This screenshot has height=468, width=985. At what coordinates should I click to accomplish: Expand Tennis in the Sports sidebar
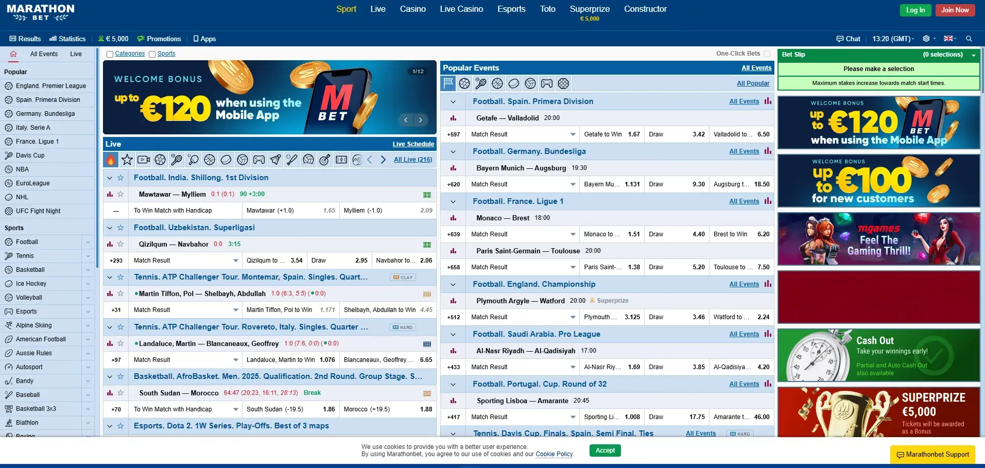pos(88,256)
